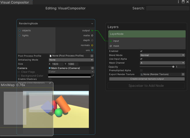Screen dimensions: 190x138
Task: Toggle the Use Input Alpha checkbox
Action: coord(141,59)
